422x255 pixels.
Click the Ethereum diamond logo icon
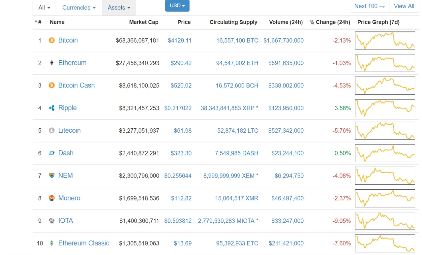51,63
